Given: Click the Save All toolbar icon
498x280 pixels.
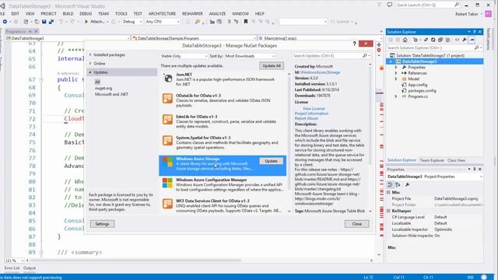Looking at the screenshot, I should 51,22.
